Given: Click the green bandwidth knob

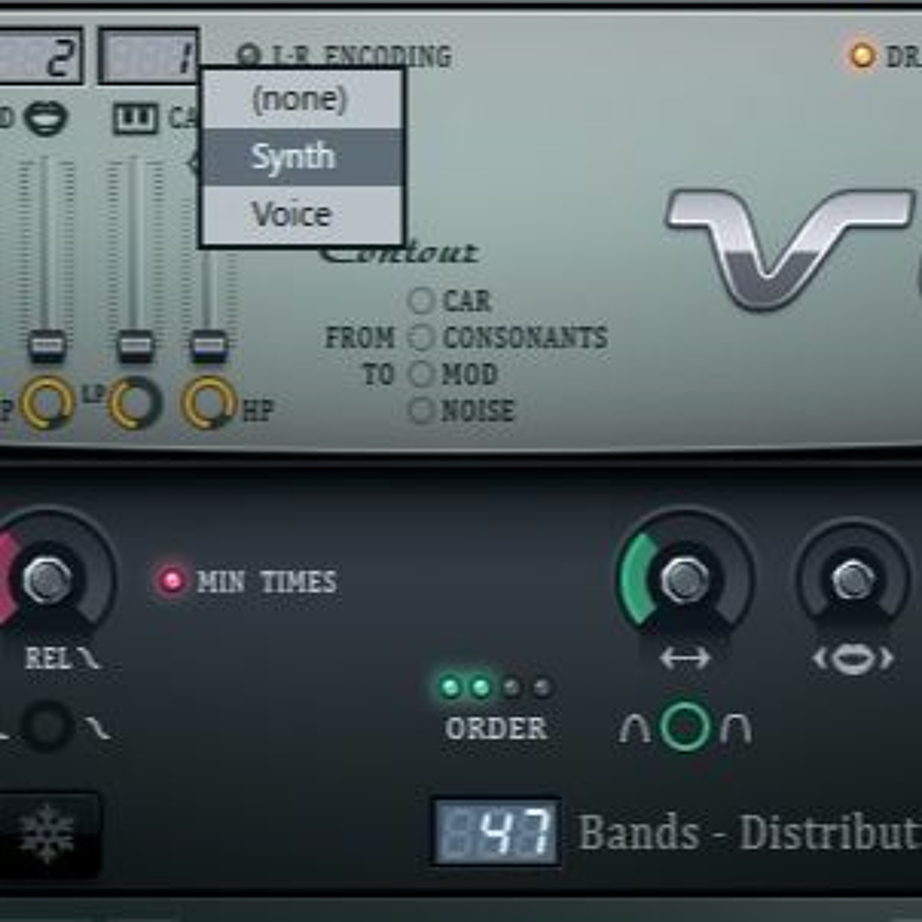Looking at the screenshot, I should tap(684, 579).
